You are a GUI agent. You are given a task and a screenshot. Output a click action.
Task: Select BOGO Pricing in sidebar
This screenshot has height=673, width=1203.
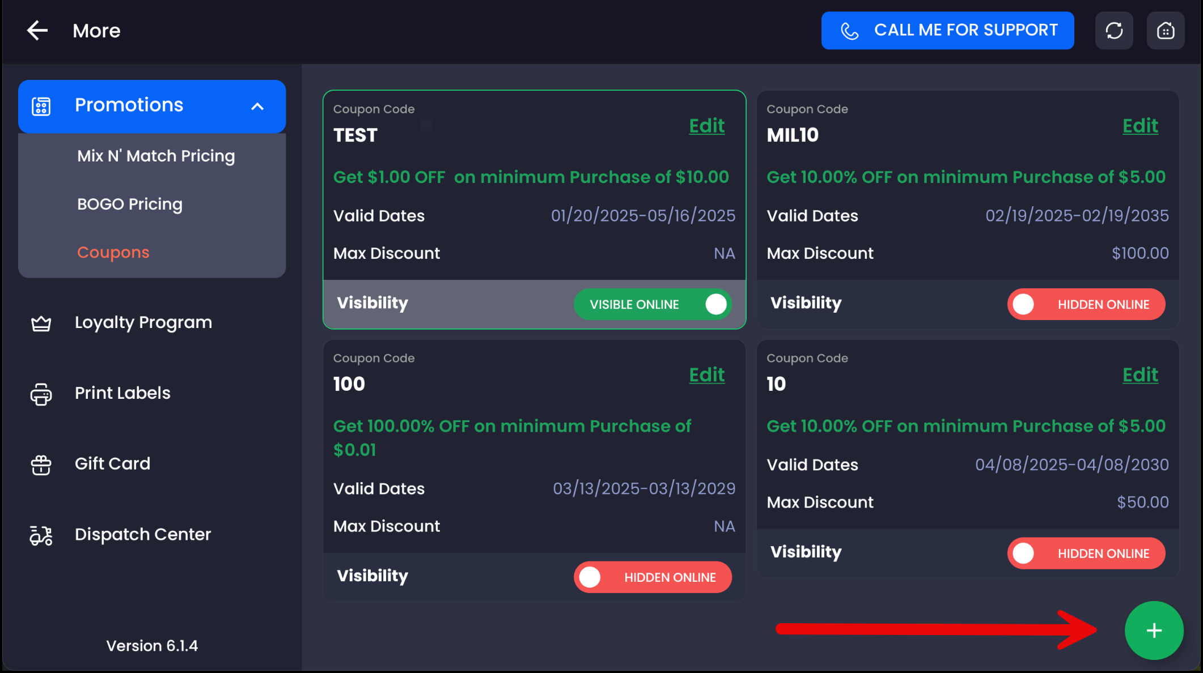coord(130,204)
